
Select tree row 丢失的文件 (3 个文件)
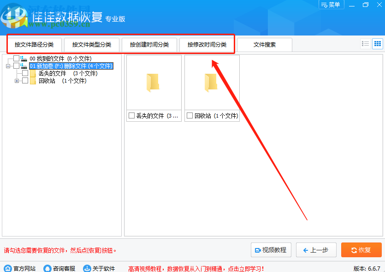pyautogui.click(x=68, y=73)
